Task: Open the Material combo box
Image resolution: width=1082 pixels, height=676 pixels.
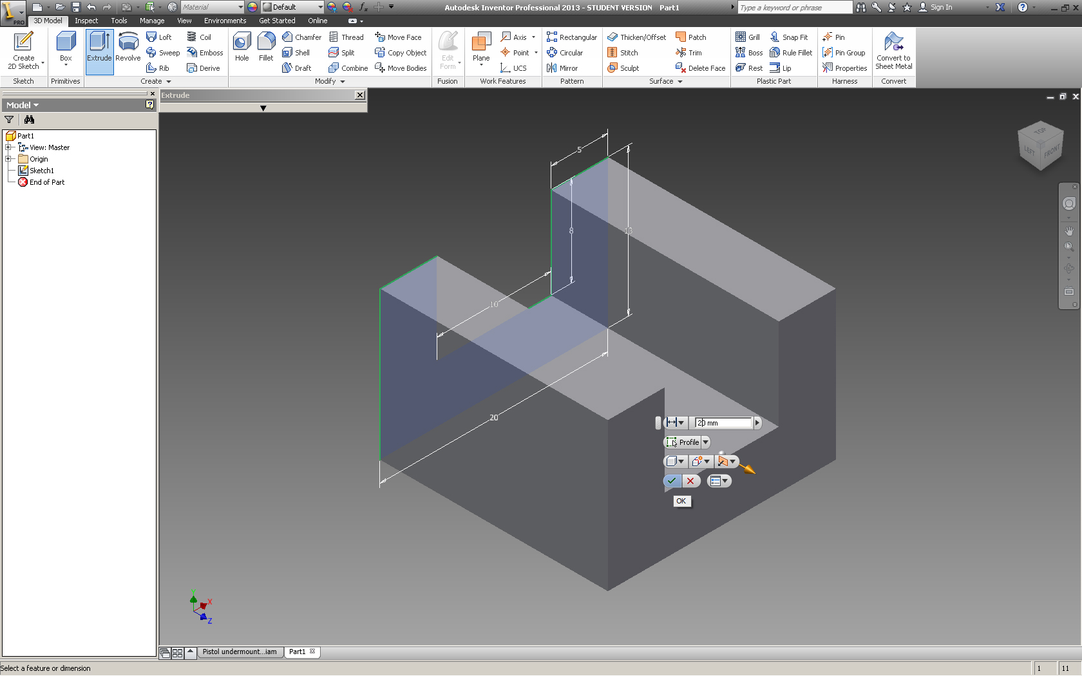Action: tap(212, 7)
